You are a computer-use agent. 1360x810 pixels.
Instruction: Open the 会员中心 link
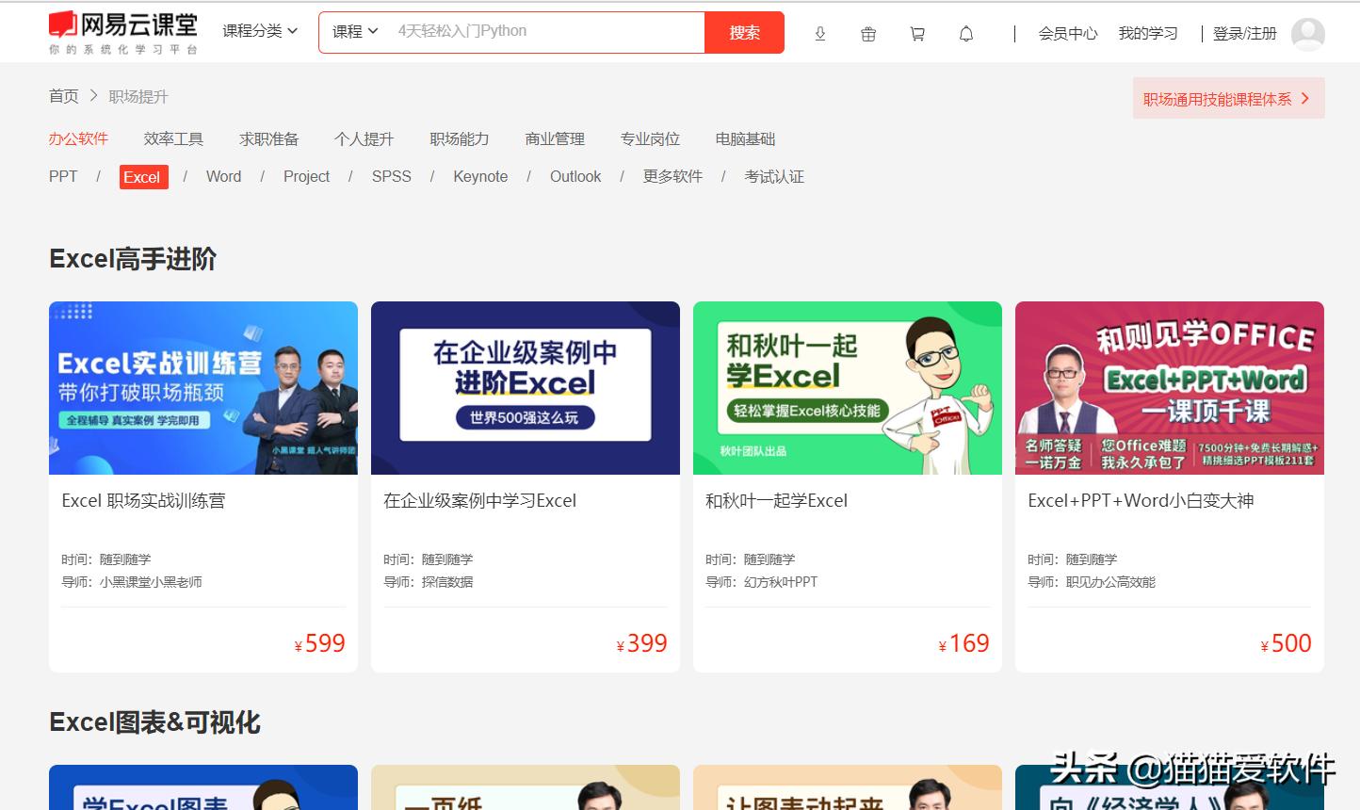click(x=1067, y=33)
